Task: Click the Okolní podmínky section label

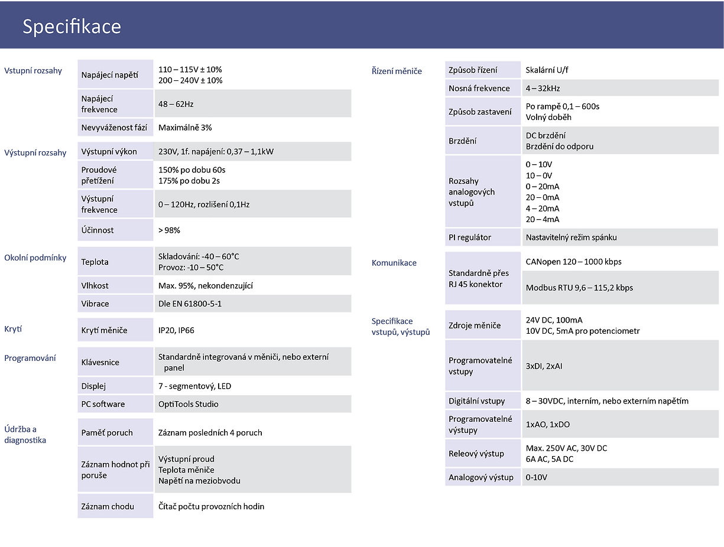Action: click(36, 257)
